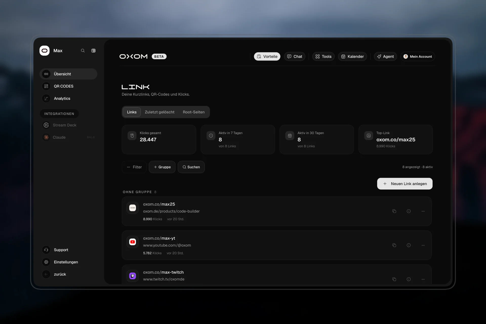Show info for oxom.co/max-yt
The height and width of the screenshot is (324, 486).
[x=409, y=245]
